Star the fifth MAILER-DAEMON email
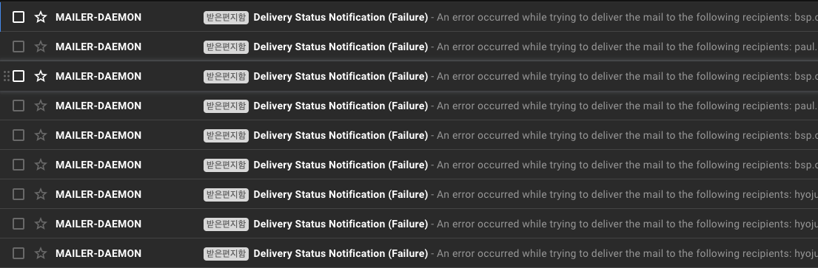The width and height of the screenshot is (818, 268). click(41, 135)
